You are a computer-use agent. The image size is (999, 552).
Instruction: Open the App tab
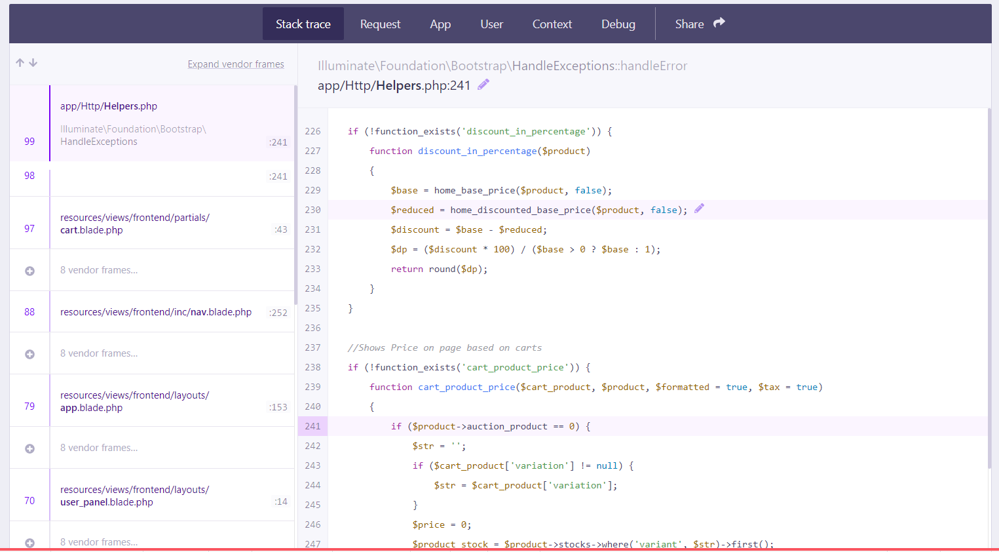click(x=440, y=24)
